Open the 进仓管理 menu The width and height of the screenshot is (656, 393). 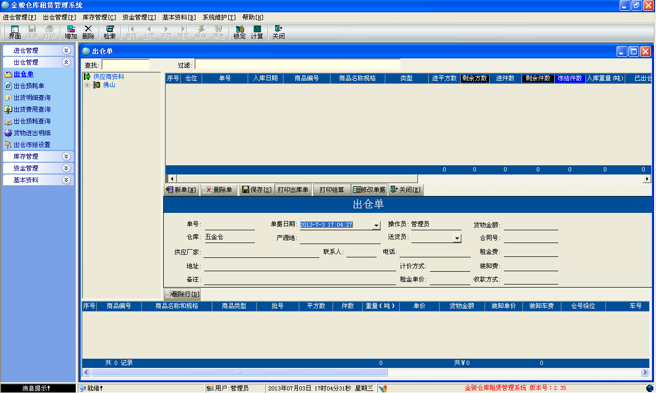pyautogui.click(x=19, y=17)
